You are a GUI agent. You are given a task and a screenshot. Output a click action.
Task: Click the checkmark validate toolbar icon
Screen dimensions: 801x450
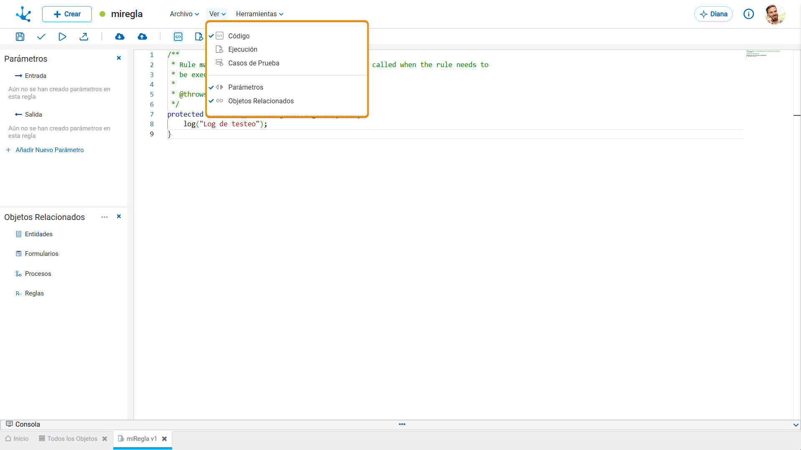(41, 37)
